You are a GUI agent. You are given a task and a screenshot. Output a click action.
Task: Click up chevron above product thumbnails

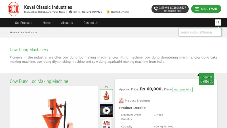pos(106,87)
